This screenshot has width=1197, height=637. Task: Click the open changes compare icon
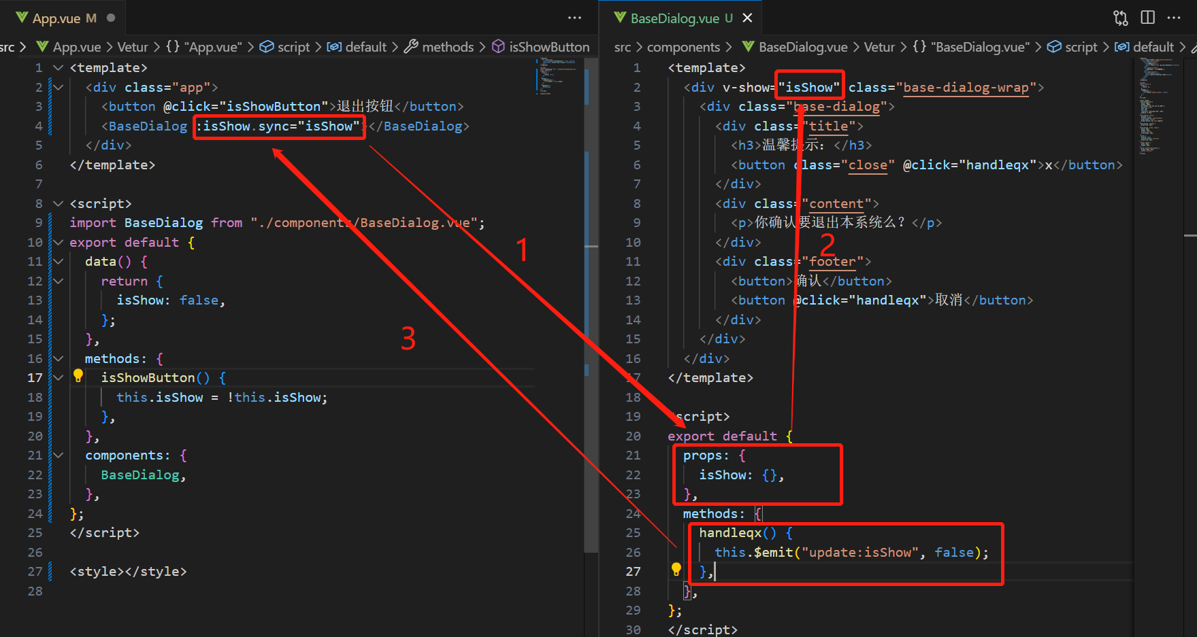1121,18
